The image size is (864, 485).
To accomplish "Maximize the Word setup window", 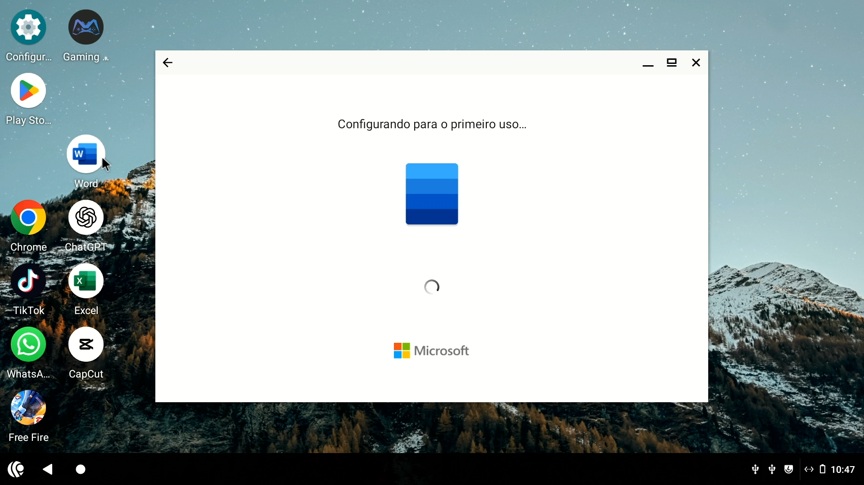I will pyautogui.click(x=672, y=63).
